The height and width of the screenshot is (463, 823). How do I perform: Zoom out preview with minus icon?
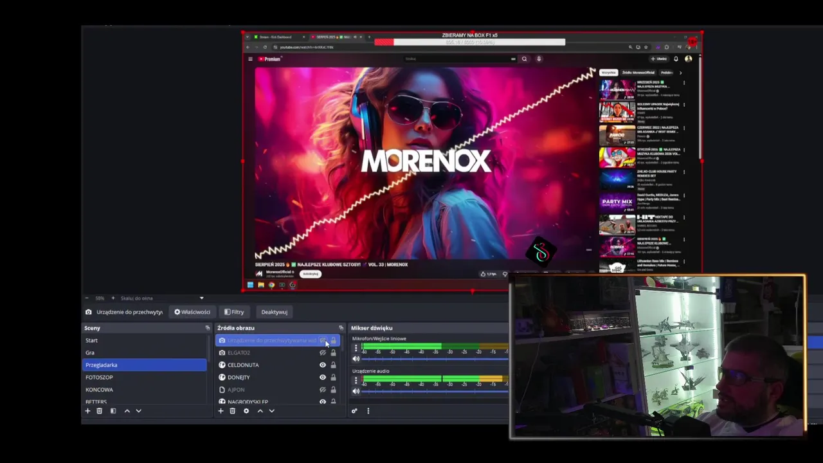tap(87, 298)
